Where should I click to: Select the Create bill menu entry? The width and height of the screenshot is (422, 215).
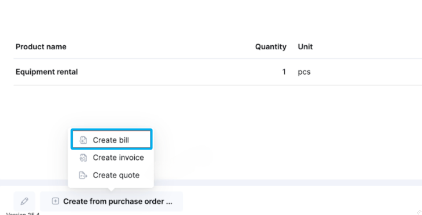coord(112,140)
